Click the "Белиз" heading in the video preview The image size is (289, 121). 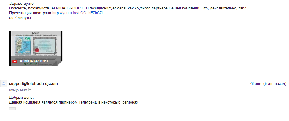(36, 33)
